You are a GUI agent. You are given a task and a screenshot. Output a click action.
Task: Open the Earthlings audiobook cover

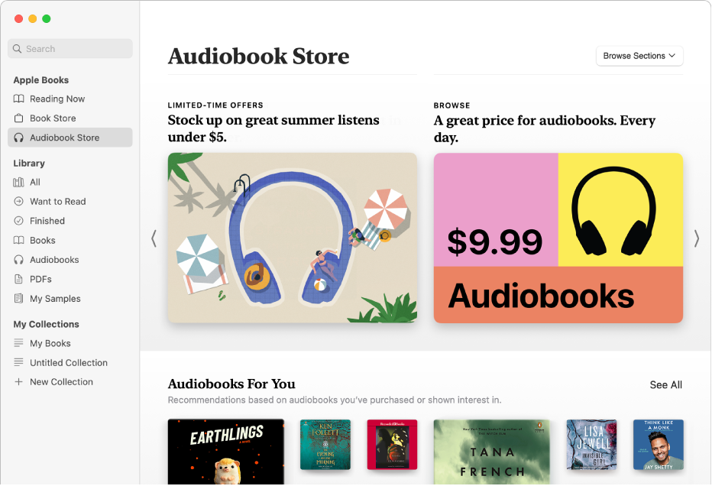point(226,452)
